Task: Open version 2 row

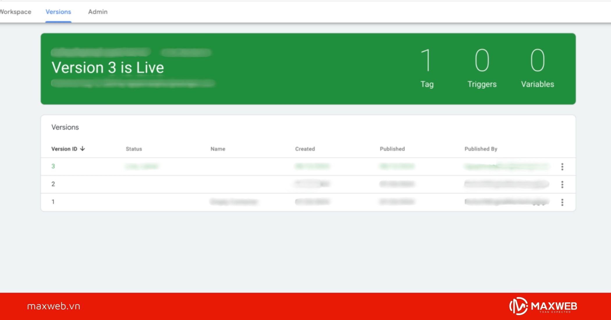Action: pos(53,184)
